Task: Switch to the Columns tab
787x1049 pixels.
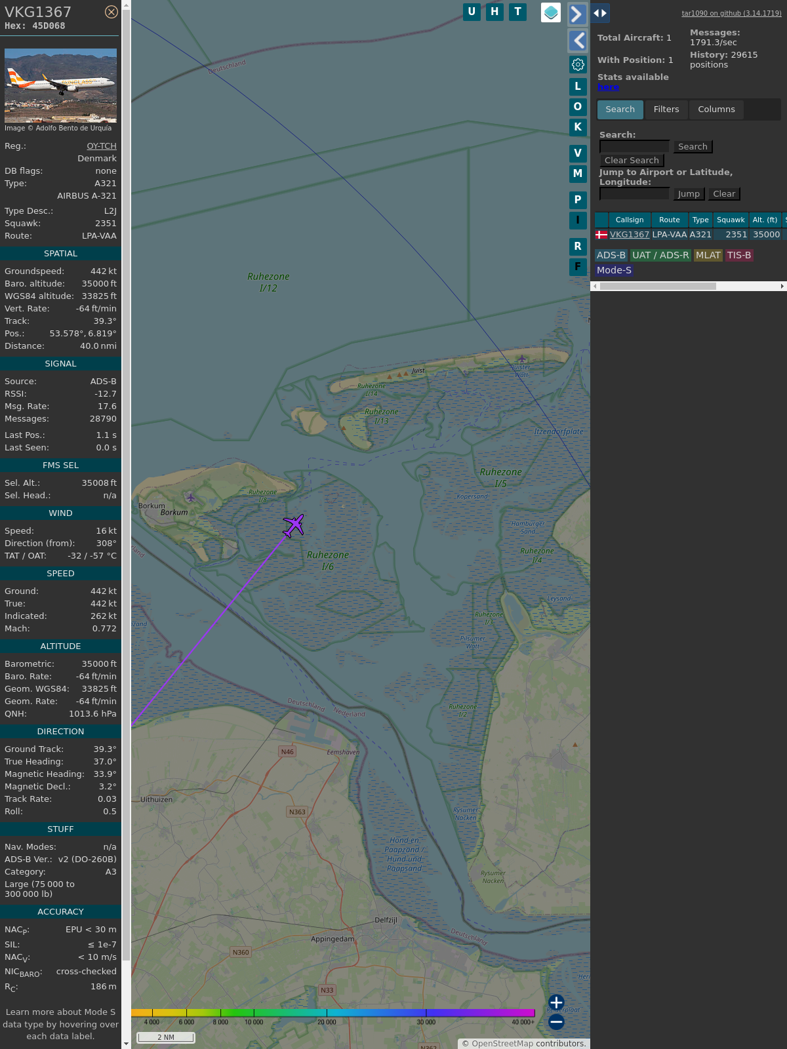Action: (716, 109)
